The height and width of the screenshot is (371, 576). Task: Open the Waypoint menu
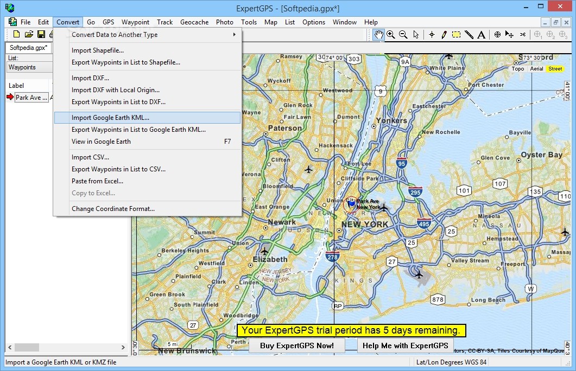[135, 22]
